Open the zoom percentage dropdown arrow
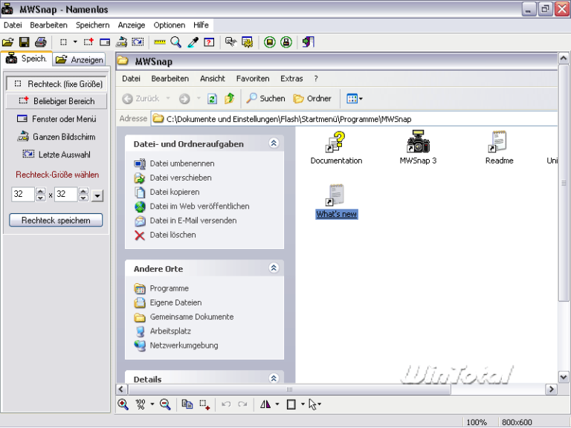The image size is (571, 428). pyautogui.click(x=152, y=404)
